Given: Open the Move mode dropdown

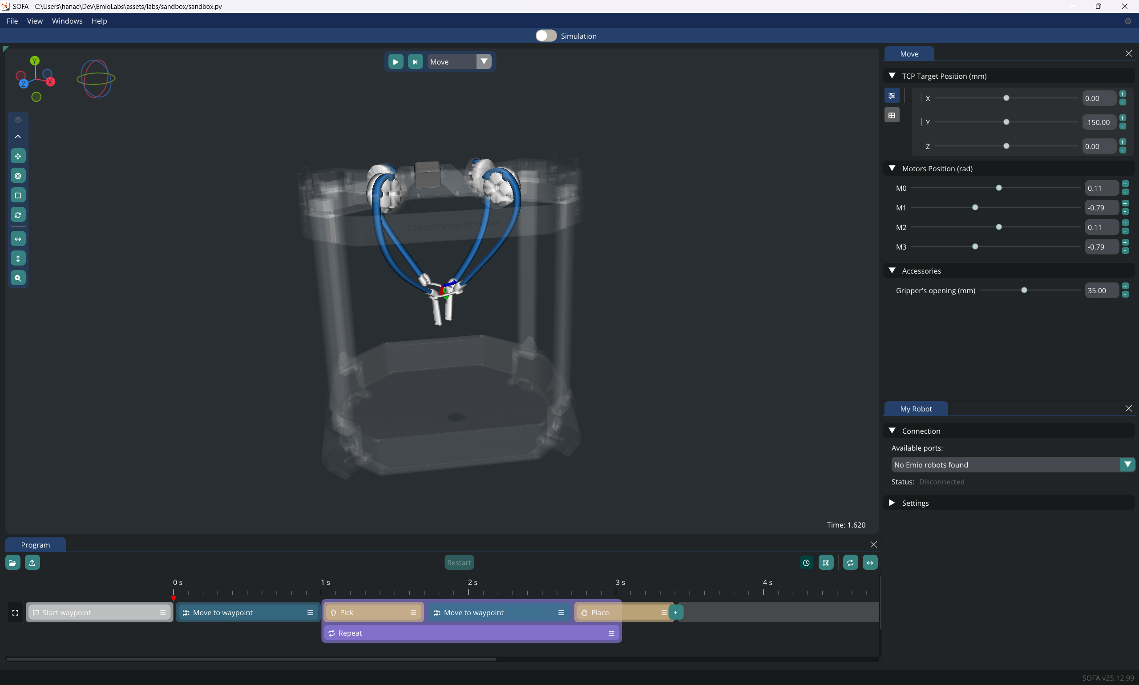Looking at the screenshot, I should coord(483,61).
